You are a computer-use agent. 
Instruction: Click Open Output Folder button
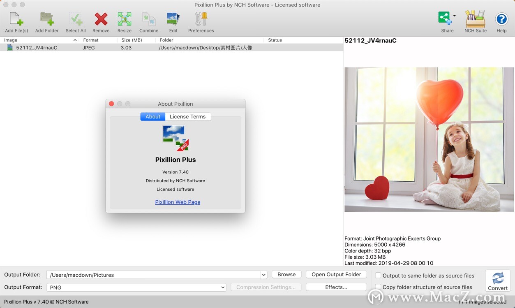[x=336, y=274]
